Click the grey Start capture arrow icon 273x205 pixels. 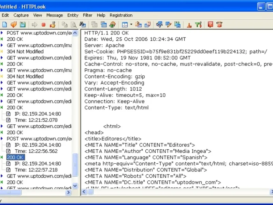[34, 25]
